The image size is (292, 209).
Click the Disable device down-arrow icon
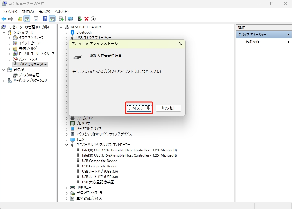coord(93,19)
